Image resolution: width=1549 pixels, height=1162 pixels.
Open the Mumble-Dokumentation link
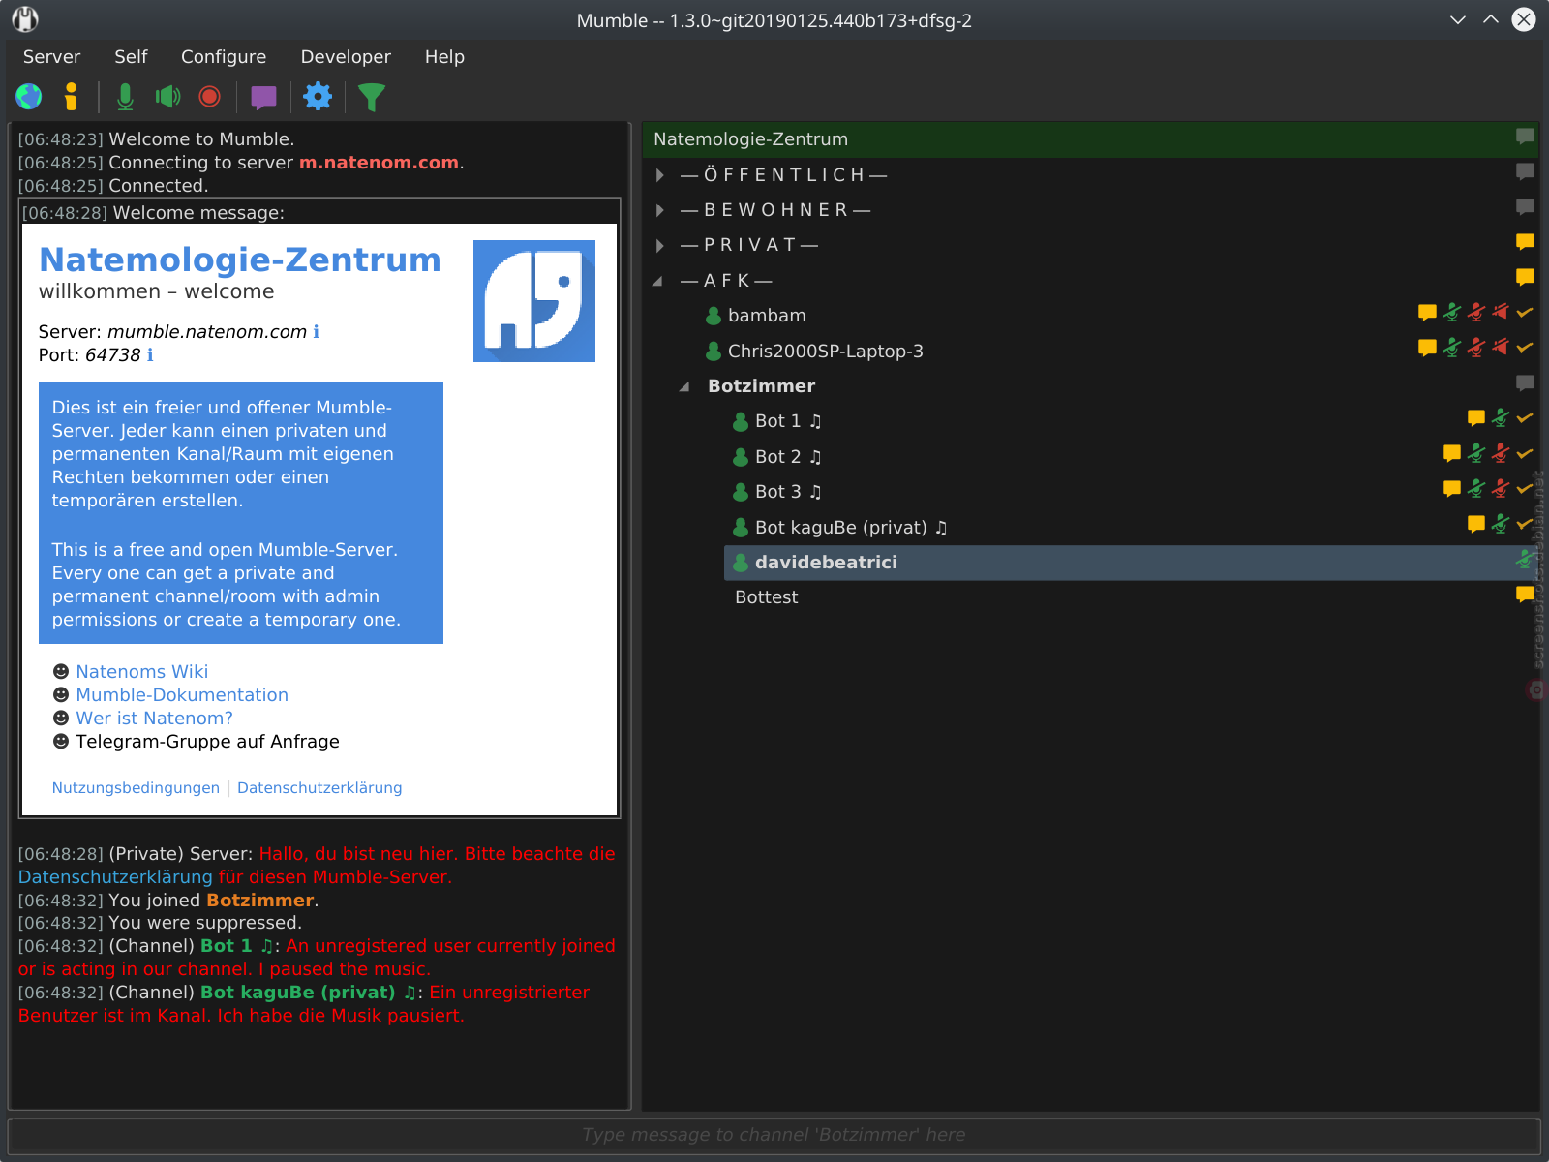click(182, 695)
